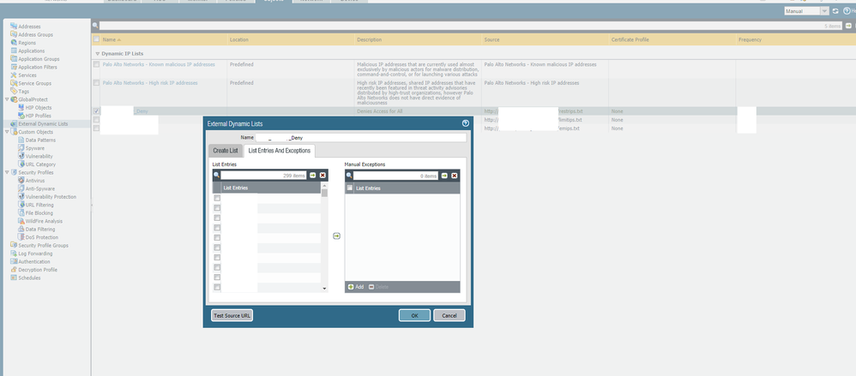Click the Test Source URL button
This screenshot has height=376, width=856.
point(232,315)
